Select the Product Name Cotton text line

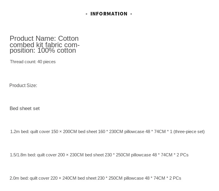click(x=44, y=38)
